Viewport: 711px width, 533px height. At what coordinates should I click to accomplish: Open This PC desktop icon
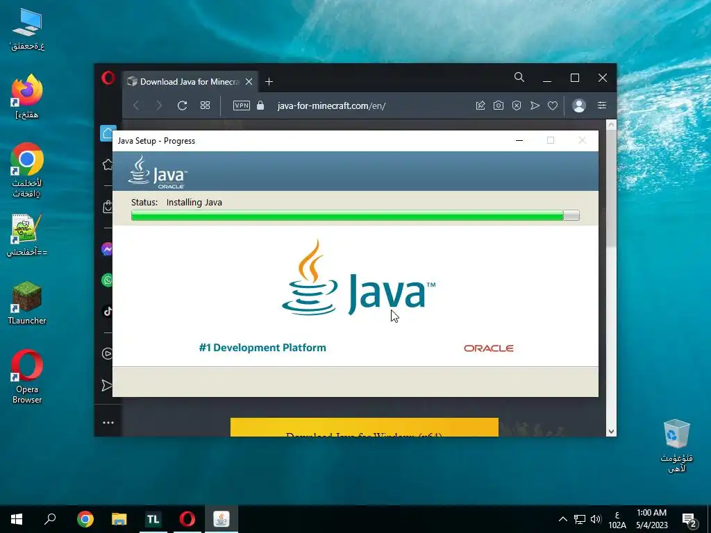click(x=27, y=29)
